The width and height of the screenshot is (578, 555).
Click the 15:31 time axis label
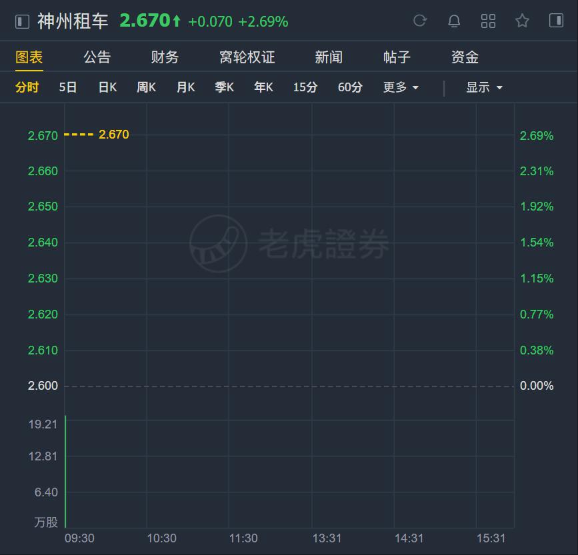[491, 538]
